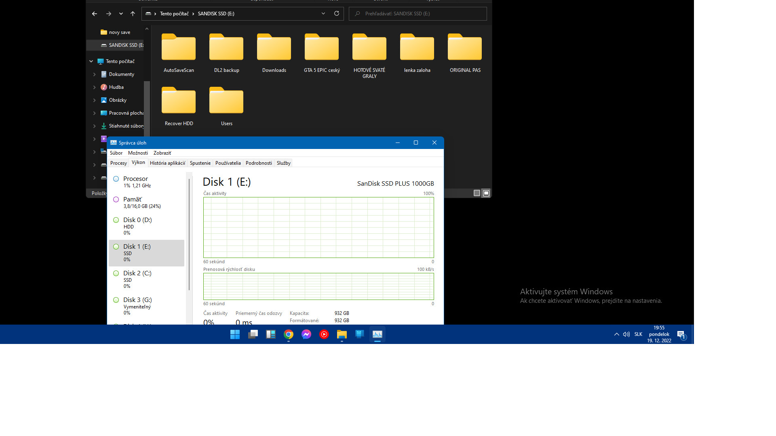The image size is (776, 436).
Task: Open Widgets panel from taskbar
Action: [x=271, y=334]
